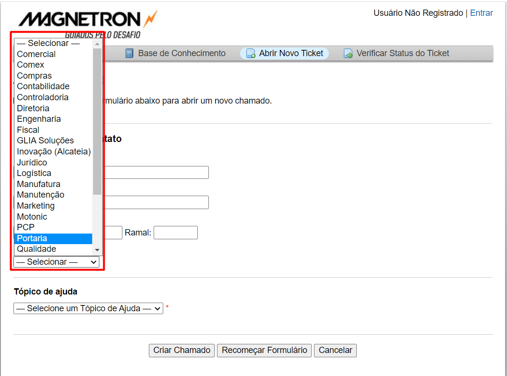Click the Base de Conhecimento book icon
The height and width of the screenshot is (376, 507).
click(129, 54)
